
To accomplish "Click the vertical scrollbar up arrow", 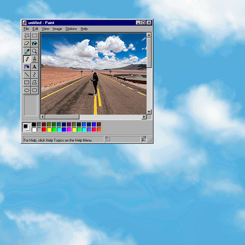I will pos(149,35).
